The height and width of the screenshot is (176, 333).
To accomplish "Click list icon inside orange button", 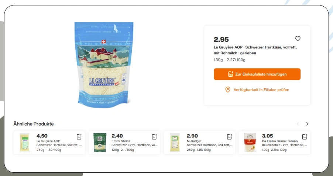I will click(231, 74).
